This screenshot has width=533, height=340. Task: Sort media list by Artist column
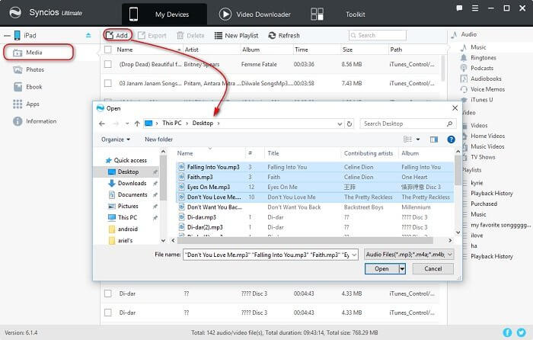[192, 50]
